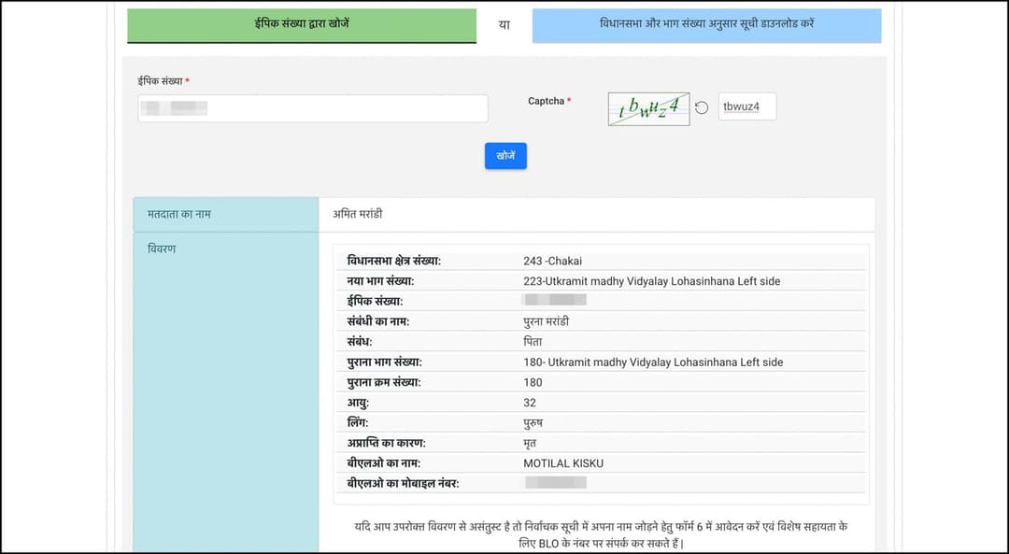Click the relation value 'पिता'

[533, 342]
